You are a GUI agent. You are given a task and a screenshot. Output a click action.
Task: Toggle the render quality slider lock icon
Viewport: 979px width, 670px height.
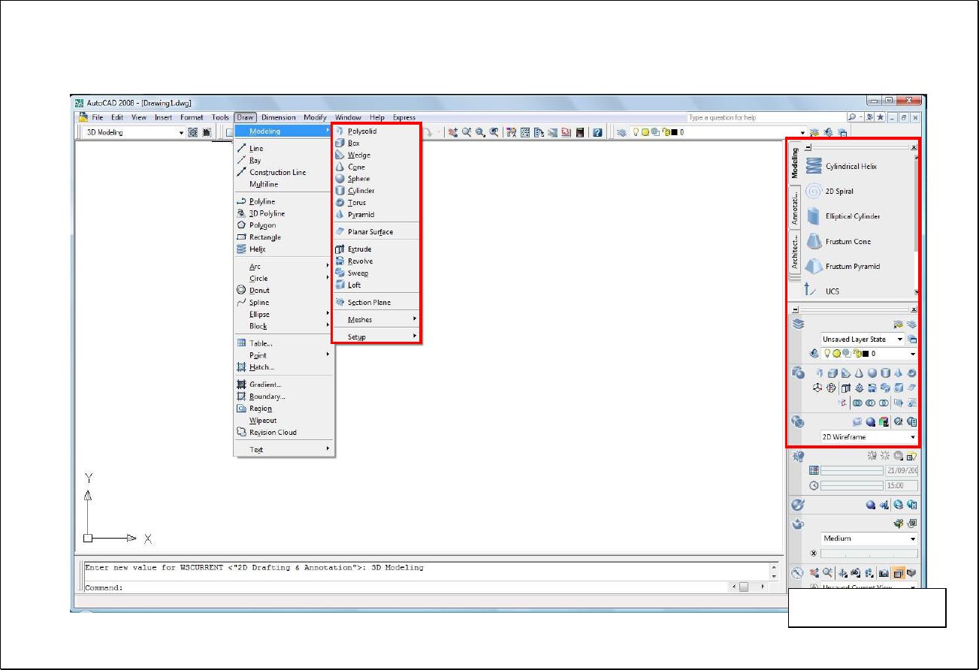coord(813,553)
